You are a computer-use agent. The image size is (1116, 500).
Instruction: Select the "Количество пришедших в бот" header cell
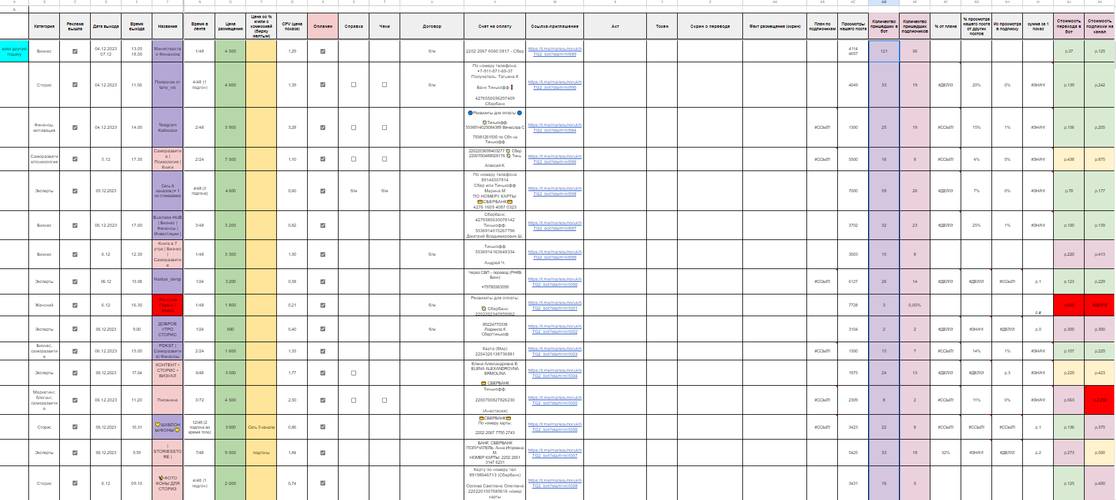pos(884,27)
